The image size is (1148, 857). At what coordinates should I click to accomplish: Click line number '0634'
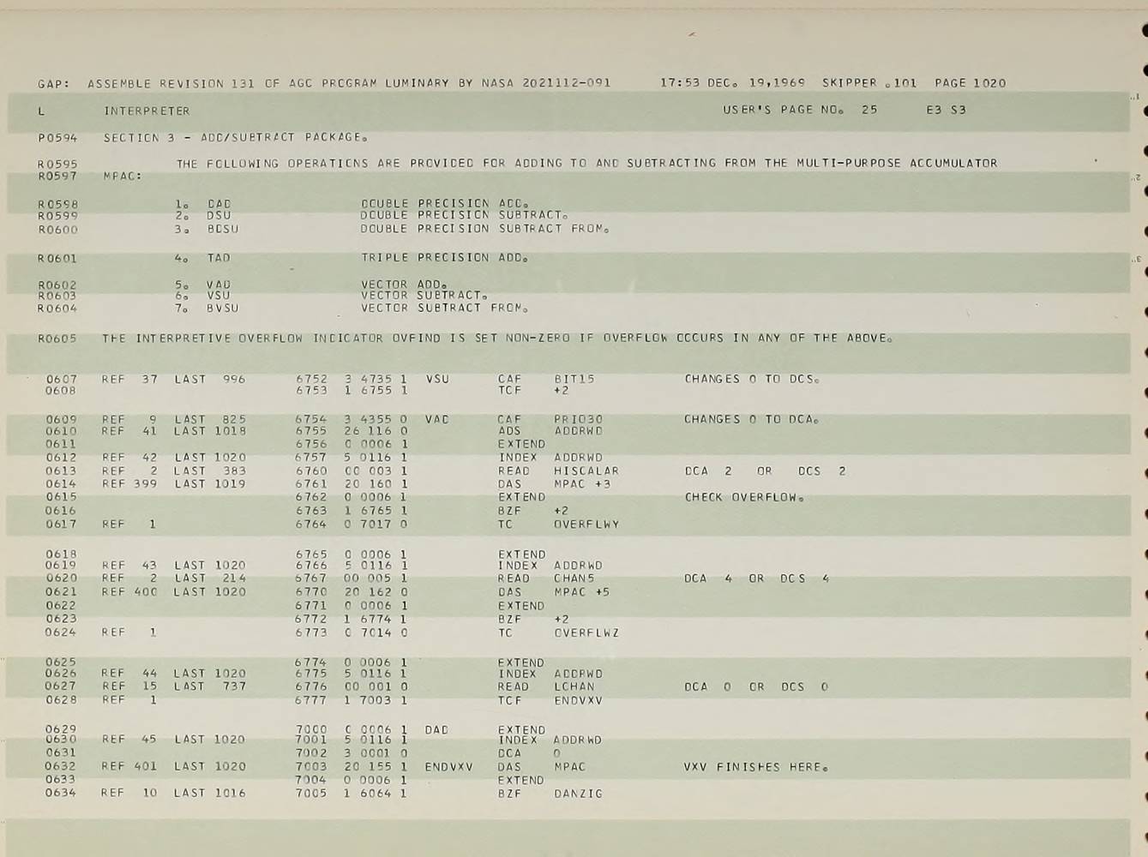coord(61,793)
